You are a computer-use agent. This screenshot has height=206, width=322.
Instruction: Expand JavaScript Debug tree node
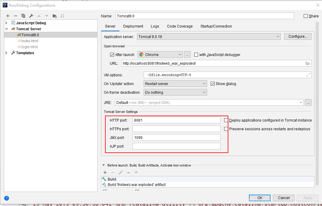point(6,23)
